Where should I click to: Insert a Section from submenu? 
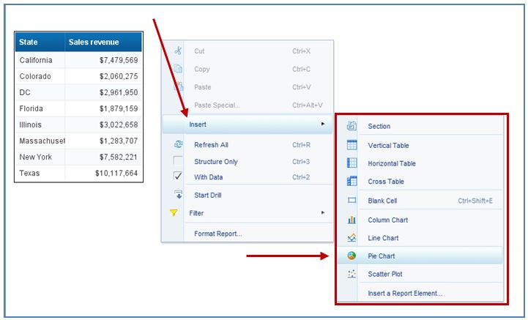point(420,126)
